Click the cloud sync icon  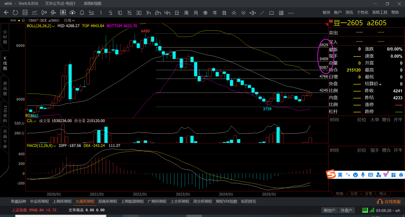pos(72,13)
